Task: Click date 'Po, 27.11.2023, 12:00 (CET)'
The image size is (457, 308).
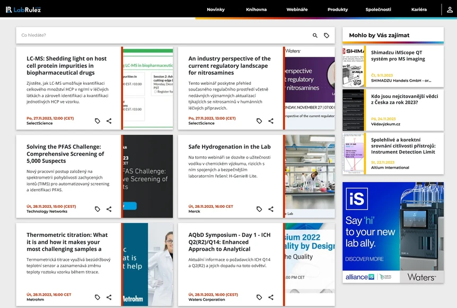Action: [50, 118]
